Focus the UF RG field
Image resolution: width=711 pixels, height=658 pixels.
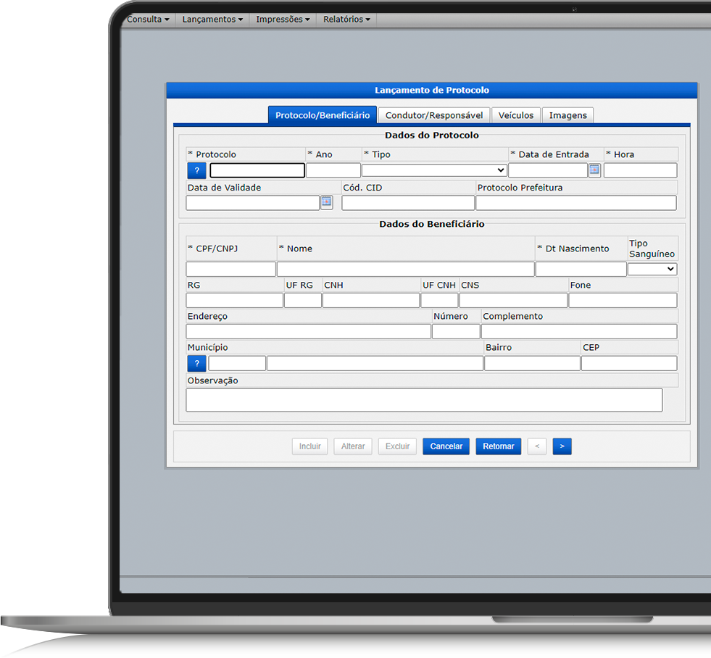[x=303, y=300]
